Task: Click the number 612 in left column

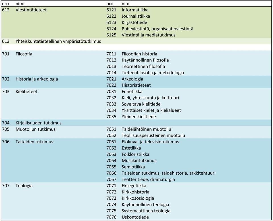Action: [x=6, y=10]
